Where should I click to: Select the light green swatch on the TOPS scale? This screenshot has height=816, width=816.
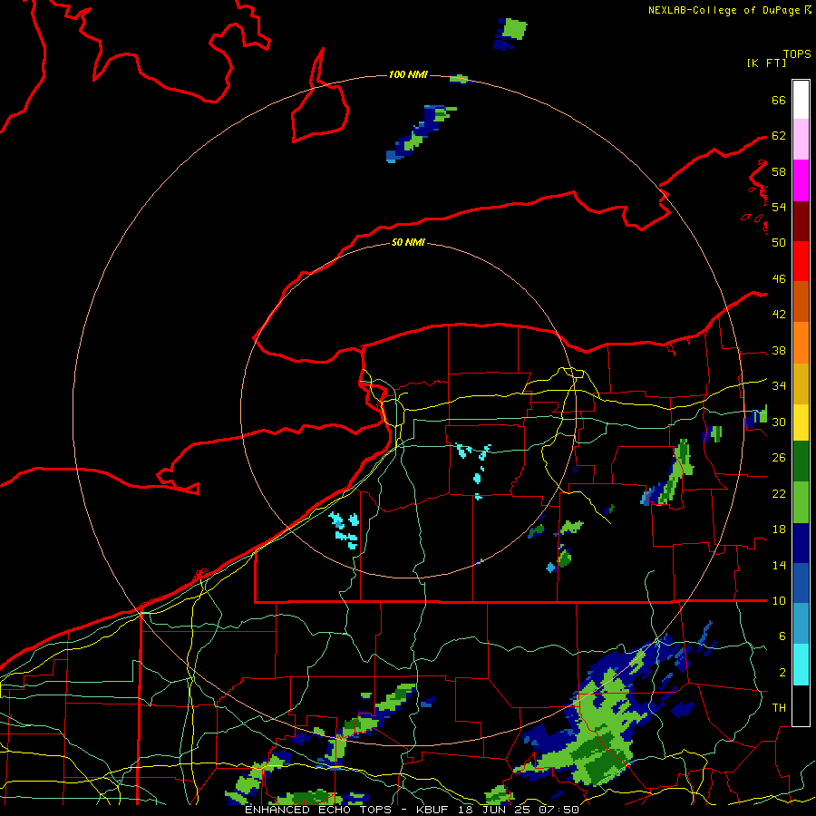point(801,502)
